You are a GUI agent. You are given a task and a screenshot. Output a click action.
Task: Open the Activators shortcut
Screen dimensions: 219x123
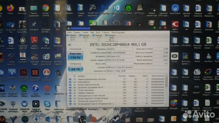click(34, 26)
